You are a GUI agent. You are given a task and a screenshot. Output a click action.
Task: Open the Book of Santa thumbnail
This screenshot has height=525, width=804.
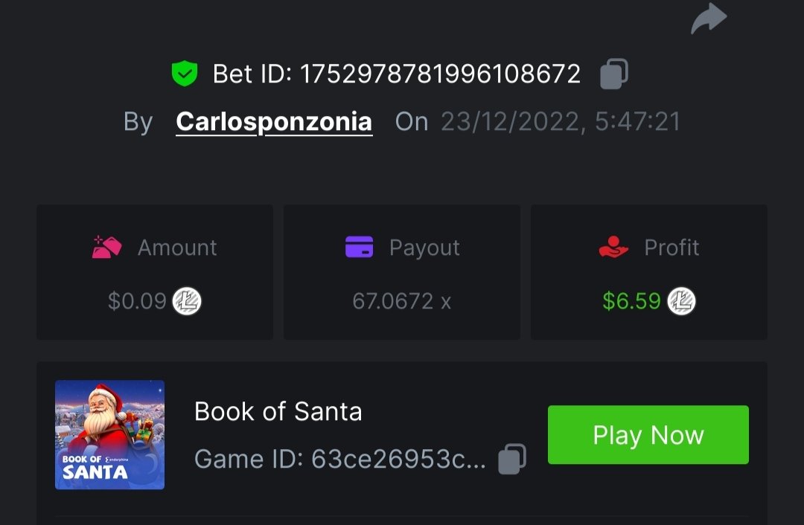[109, 435]
